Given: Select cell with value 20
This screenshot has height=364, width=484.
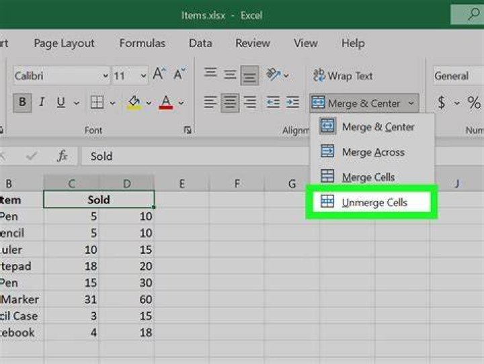Looking at the screenshot, I should [x=127, y=266].
